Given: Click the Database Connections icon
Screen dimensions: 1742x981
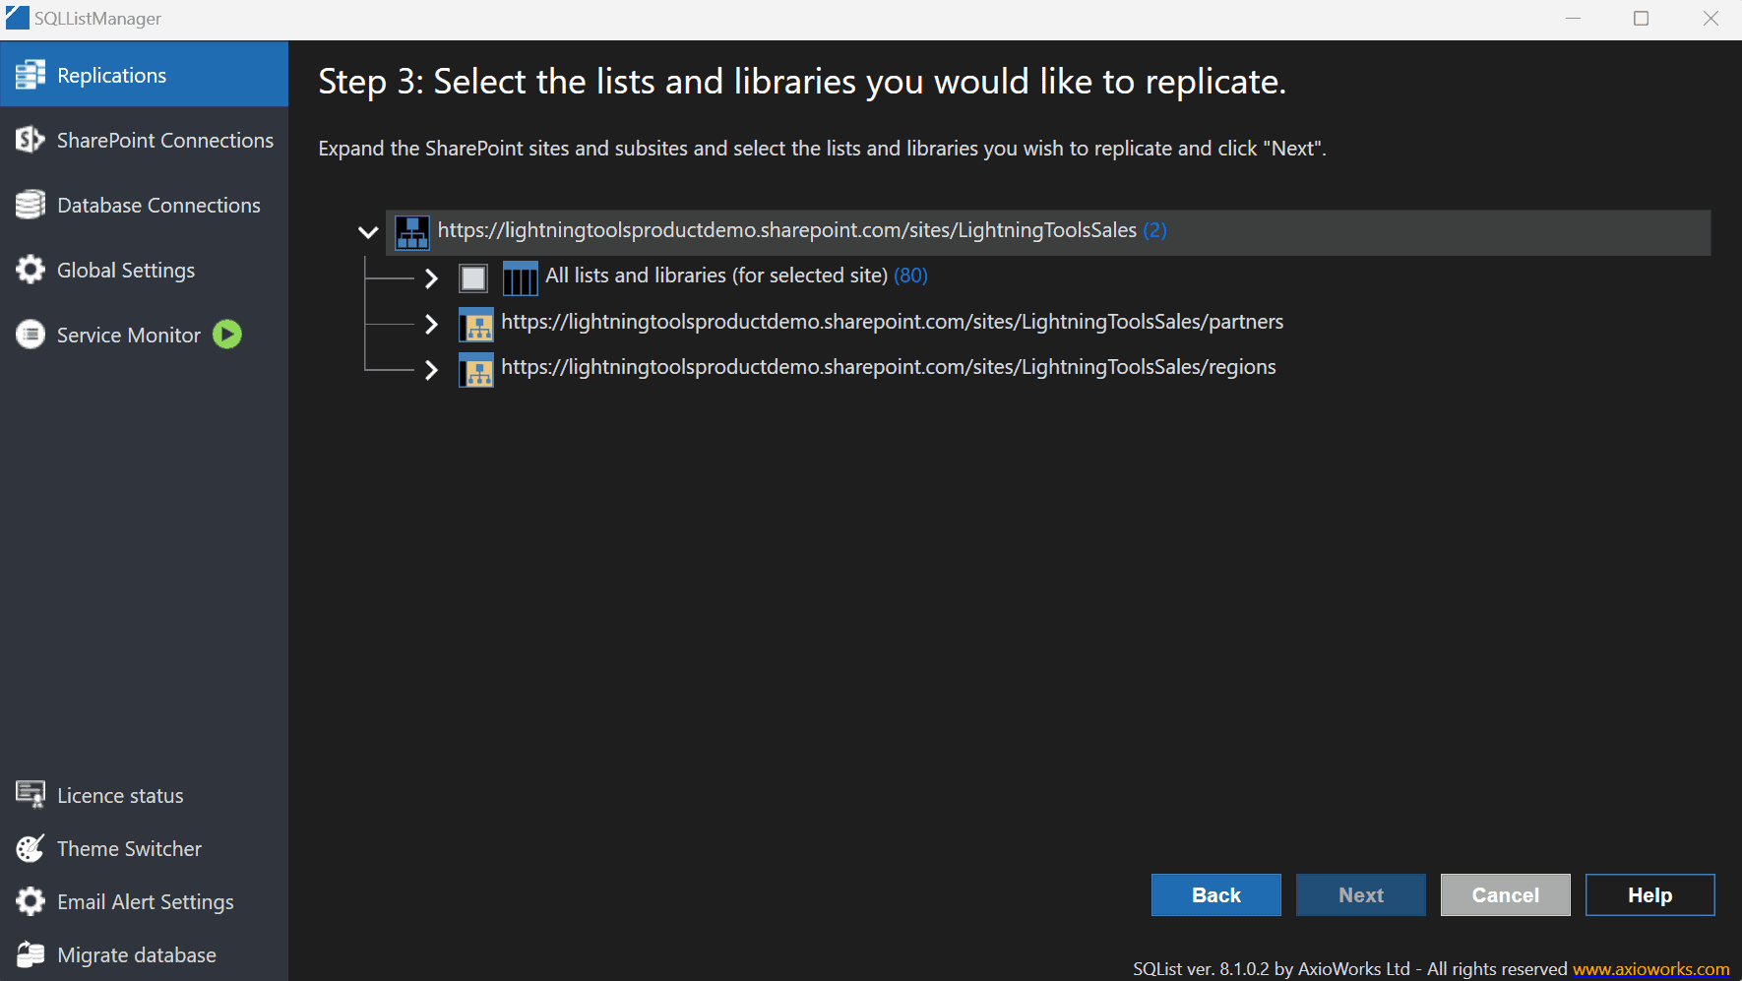Looking at the screenshot, I should click(31, 205).
